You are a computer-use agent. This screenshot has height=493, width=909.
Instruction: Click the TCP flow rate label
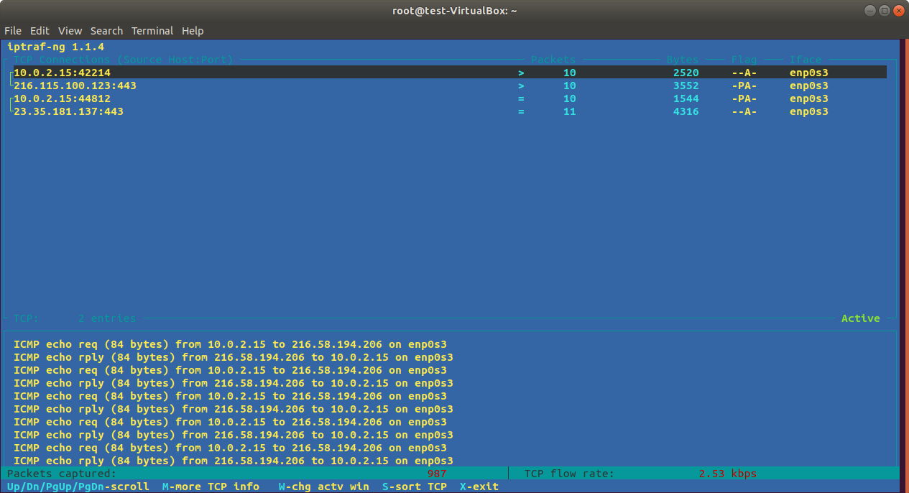[569, 474]
